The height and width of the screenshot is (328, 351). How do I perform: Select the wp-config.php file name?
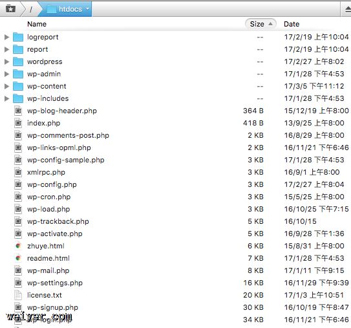pos(52,184)
